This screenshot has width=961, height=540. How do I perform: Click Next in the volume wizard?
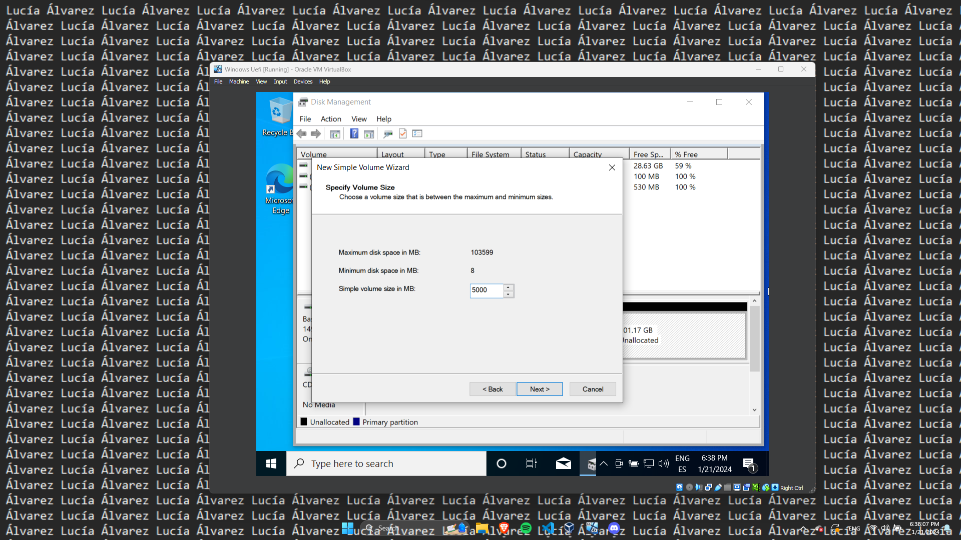point(540,389)
